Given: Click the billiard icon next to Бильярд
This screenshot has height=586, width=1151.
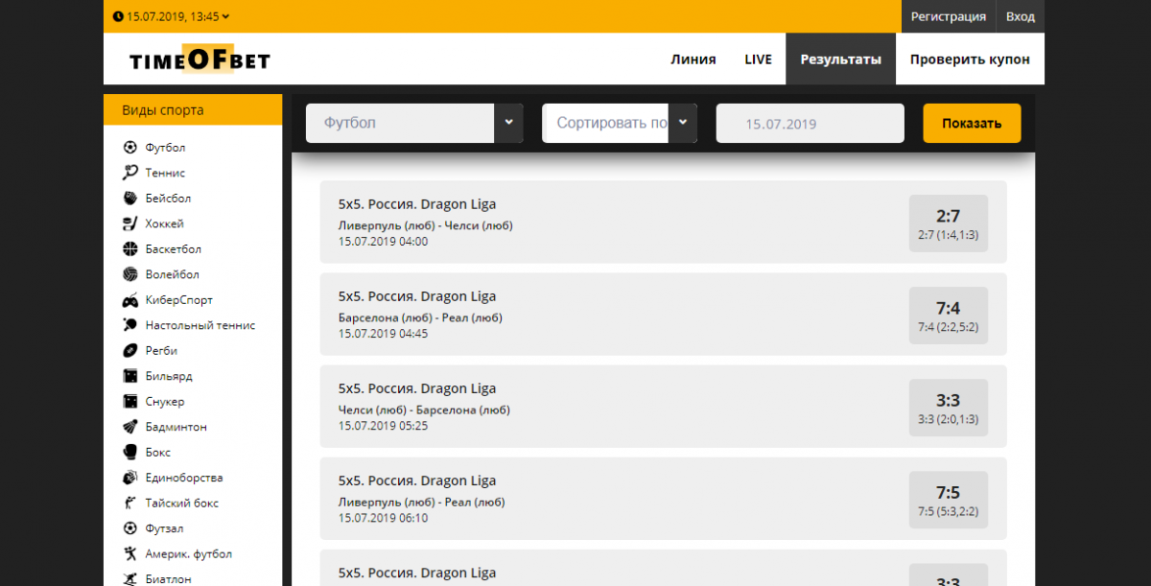Looking at the screenshot, I should (130, 376).
